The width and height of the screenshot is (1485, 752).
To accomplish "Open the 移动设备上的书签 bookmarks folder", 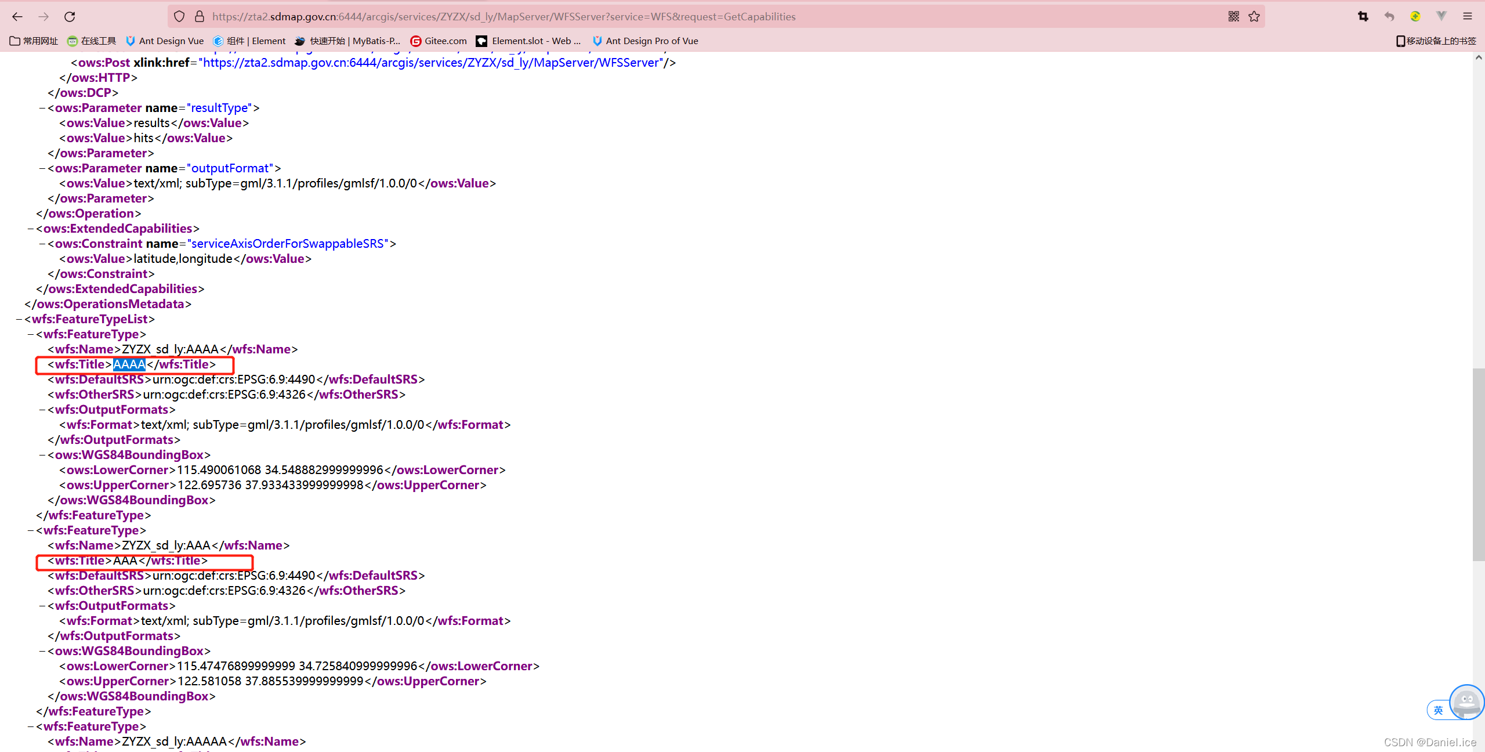I will tap(1432, 41).
